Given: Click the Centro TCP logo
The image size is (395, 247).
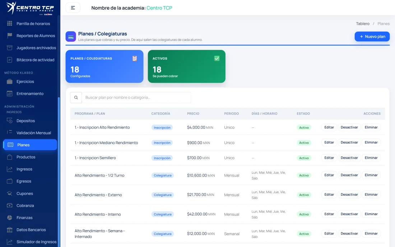Looking at the screenshot, I should coord(30,8).
